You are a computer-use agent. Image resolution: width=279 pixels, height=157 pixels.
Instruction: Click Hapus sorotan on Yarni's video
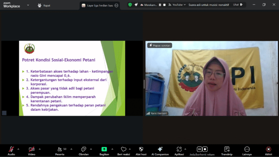160,45
